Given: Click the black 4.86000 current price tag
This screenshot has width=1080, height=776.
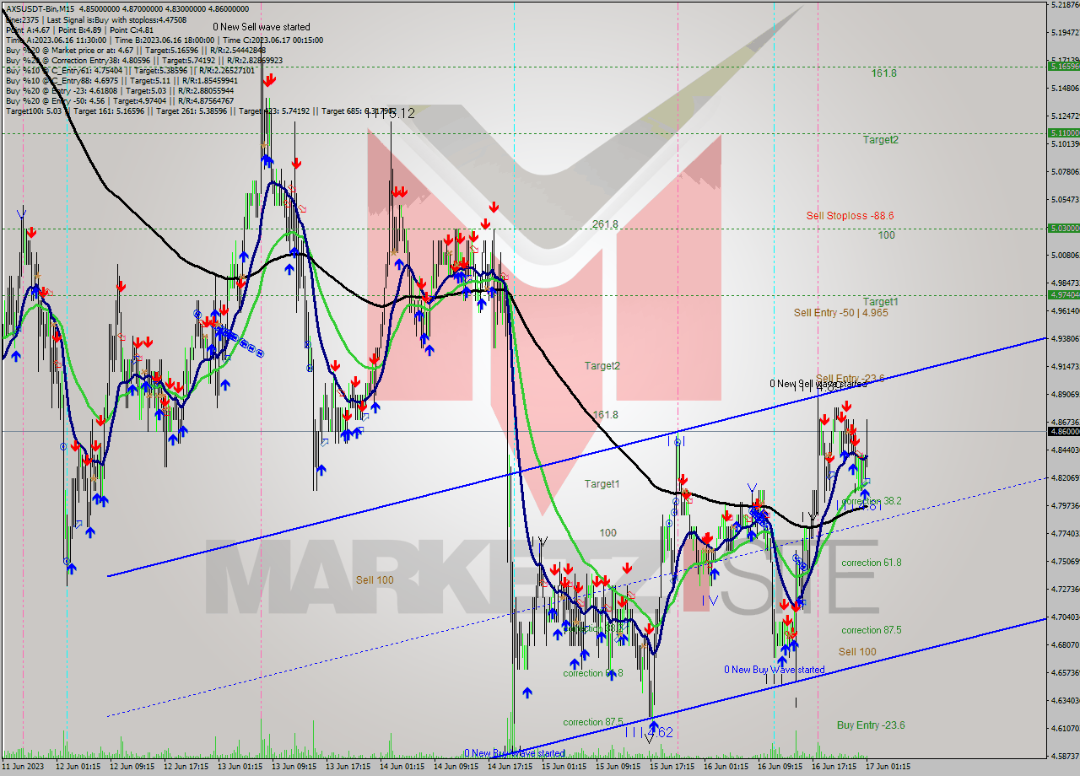Looking at the screenshot, I should (x=1063, y=431).
